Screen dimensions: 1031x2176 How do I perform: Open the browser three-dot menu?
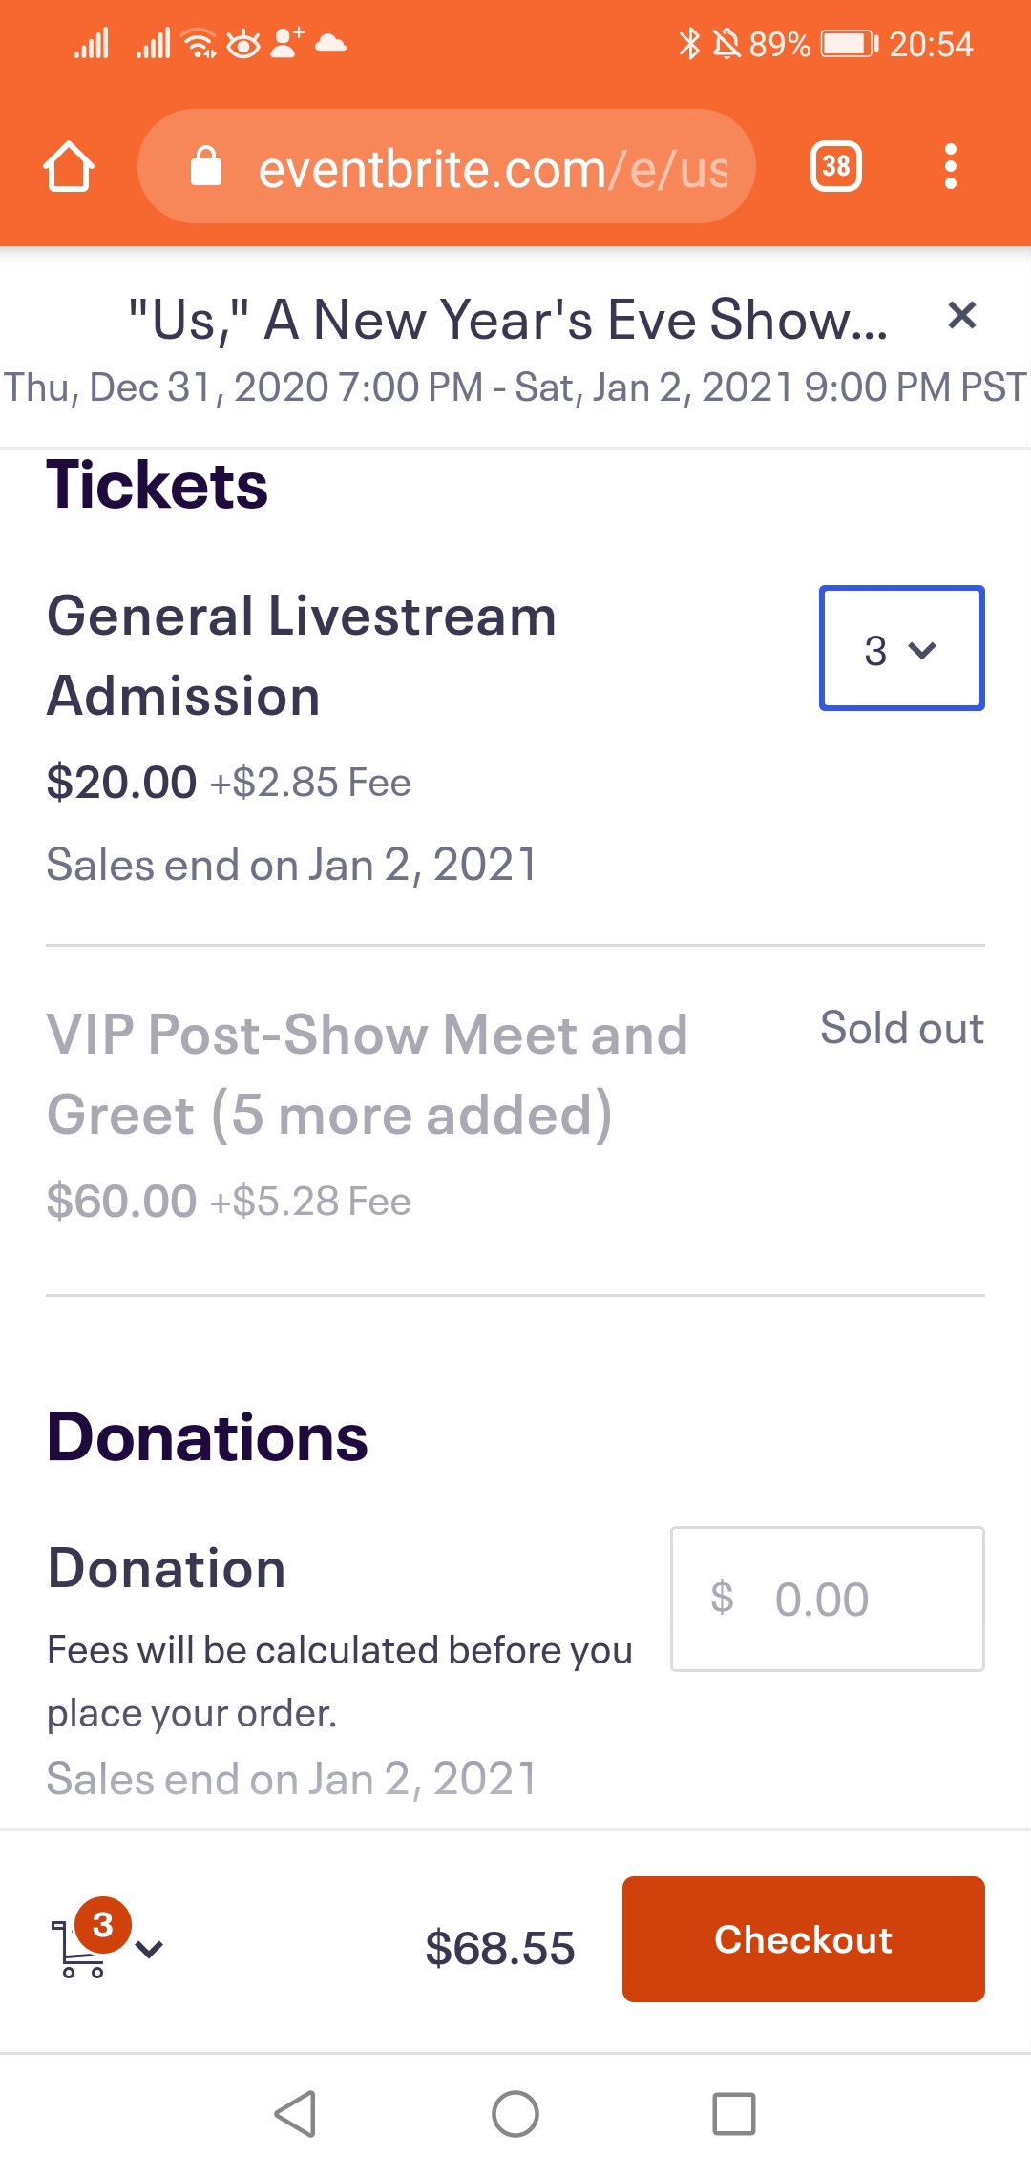950,167
